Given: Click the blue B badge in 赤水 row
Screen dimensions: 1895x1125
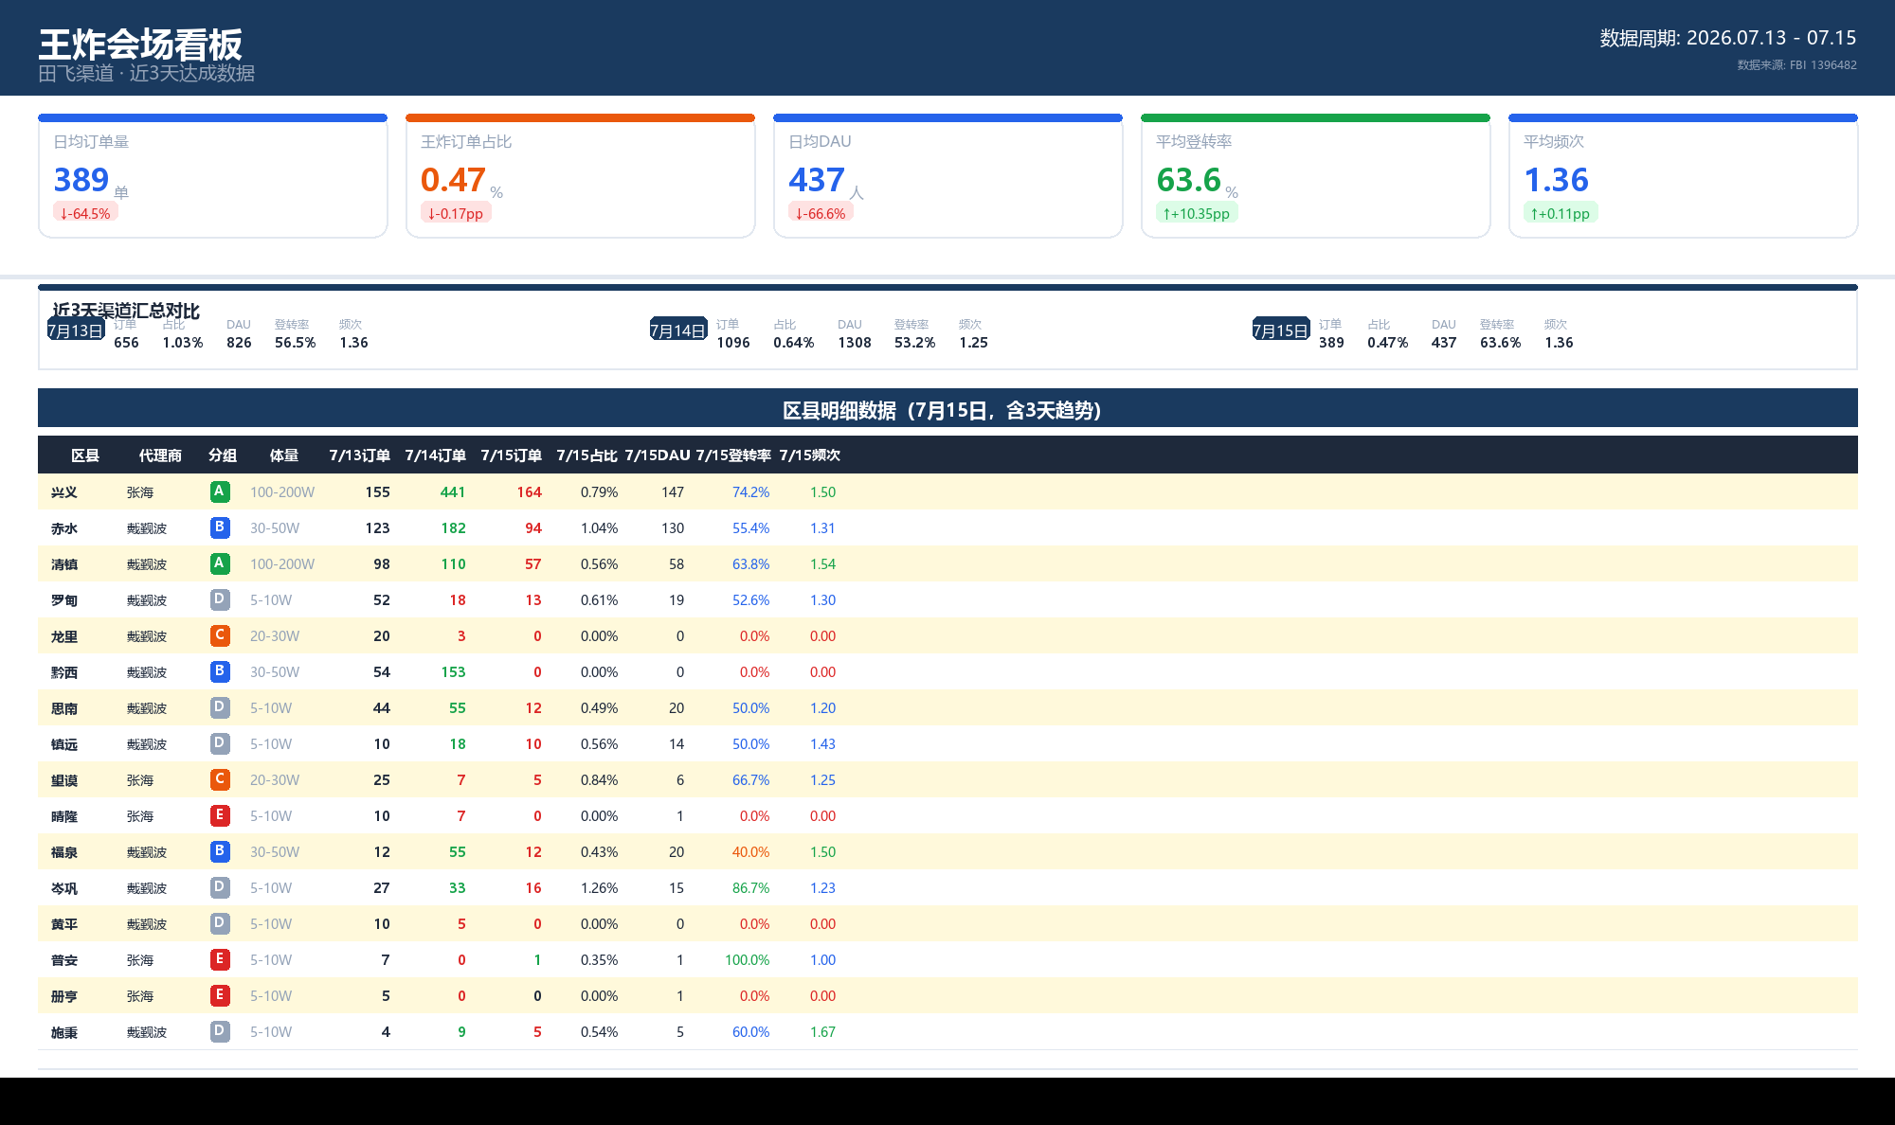Looking at the screenshot, I should click(x=220, y=527).
